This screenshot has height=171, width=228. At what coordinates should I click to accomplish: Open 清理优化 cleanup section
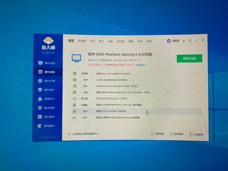coord(47,99)
